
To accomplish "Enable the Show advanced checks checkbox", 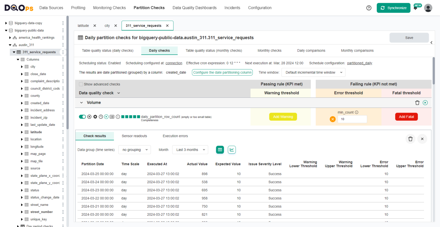I will [80, 84].
